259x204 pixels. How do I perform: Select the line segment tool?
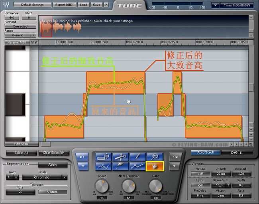pyautogui.click(x=137, y=166)
